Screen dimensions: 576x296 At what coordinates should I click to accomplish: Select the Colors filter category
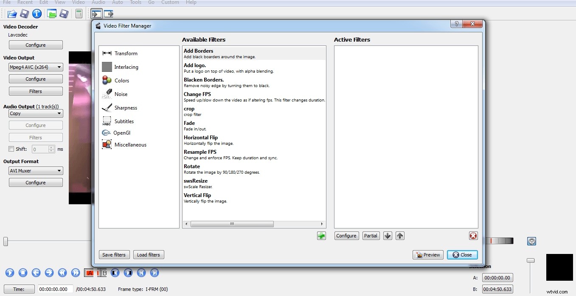pyautogui.click(x=122, y=80)
